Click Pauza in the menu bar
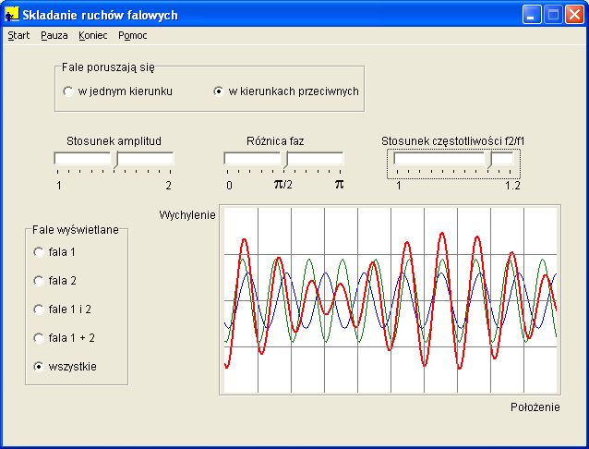This screenshot has width=589, height=449. [54, 35]
